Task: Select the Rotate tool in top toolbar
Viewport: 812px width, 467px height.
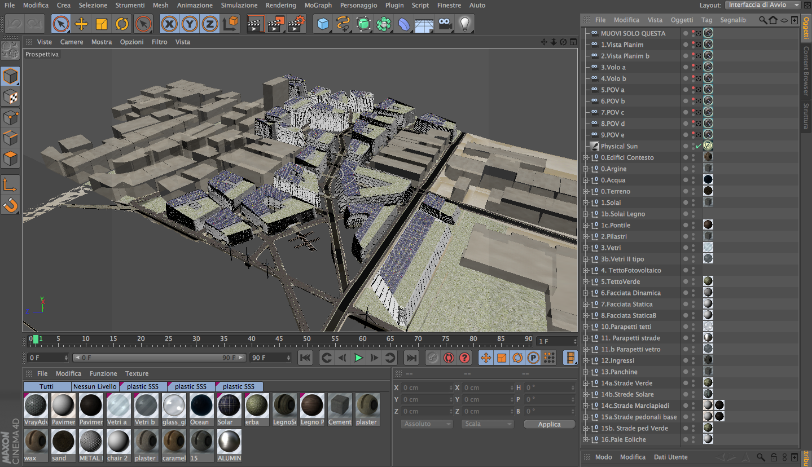Action: [122, 24]
